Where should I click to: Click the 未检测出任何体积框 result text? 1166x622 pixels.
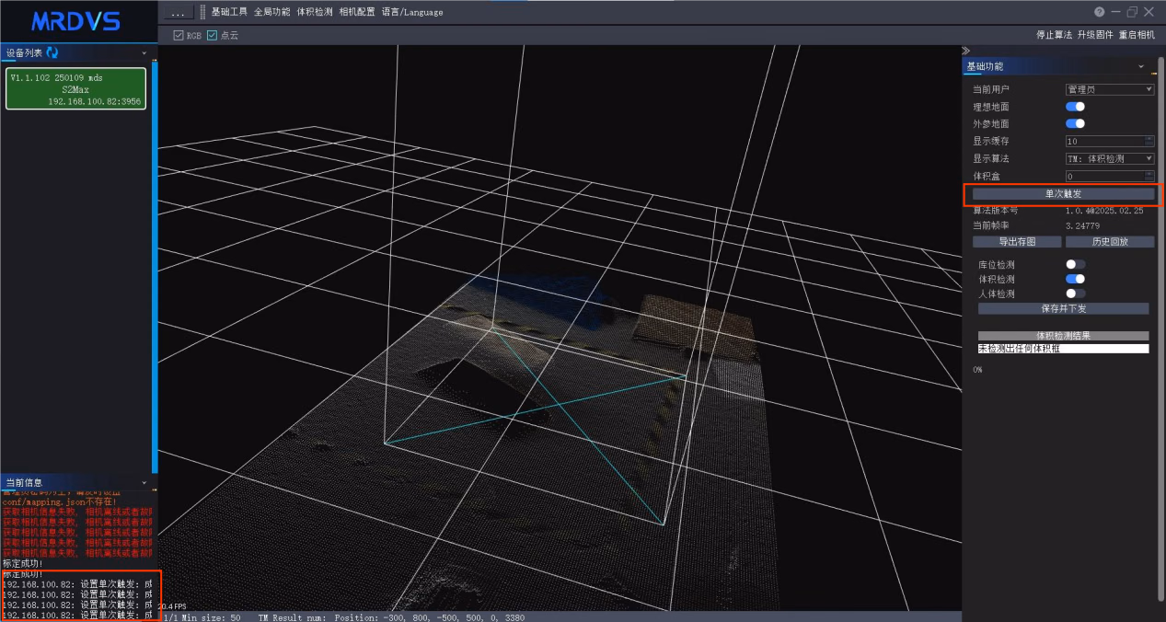tap(1020, 349)
